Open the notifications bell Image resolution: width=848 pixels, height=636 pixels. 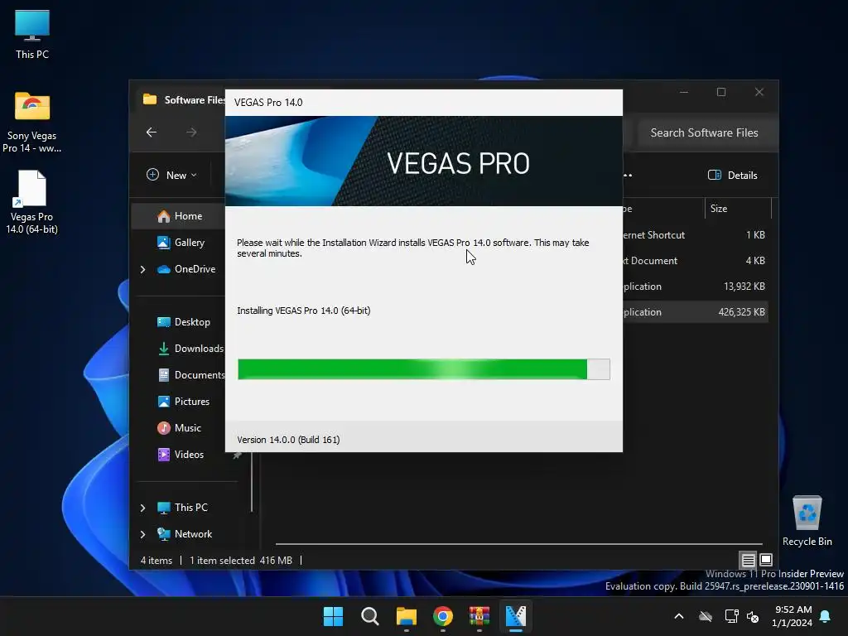(825, 616)
